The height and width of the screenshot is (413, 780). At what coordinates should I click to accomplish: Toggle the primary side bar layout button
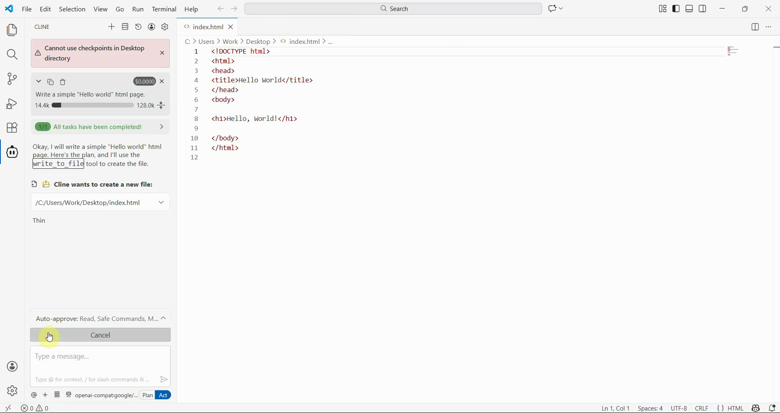point(676,9)
